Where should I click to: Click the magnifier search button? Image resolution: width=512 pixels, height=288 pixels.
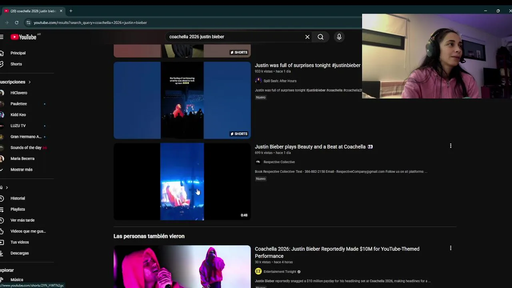coord(320,37)
